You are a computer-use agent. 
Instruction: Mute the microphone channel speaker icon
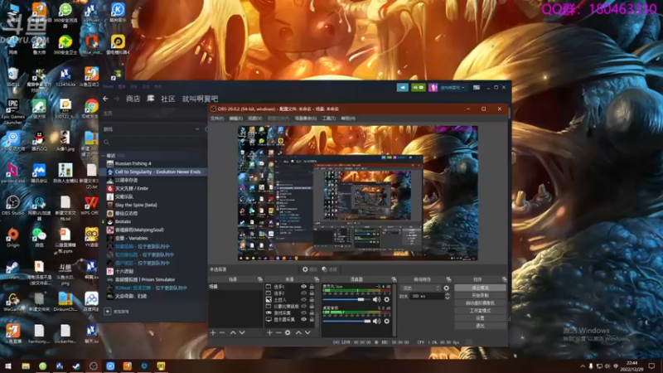tap(376, 299)
